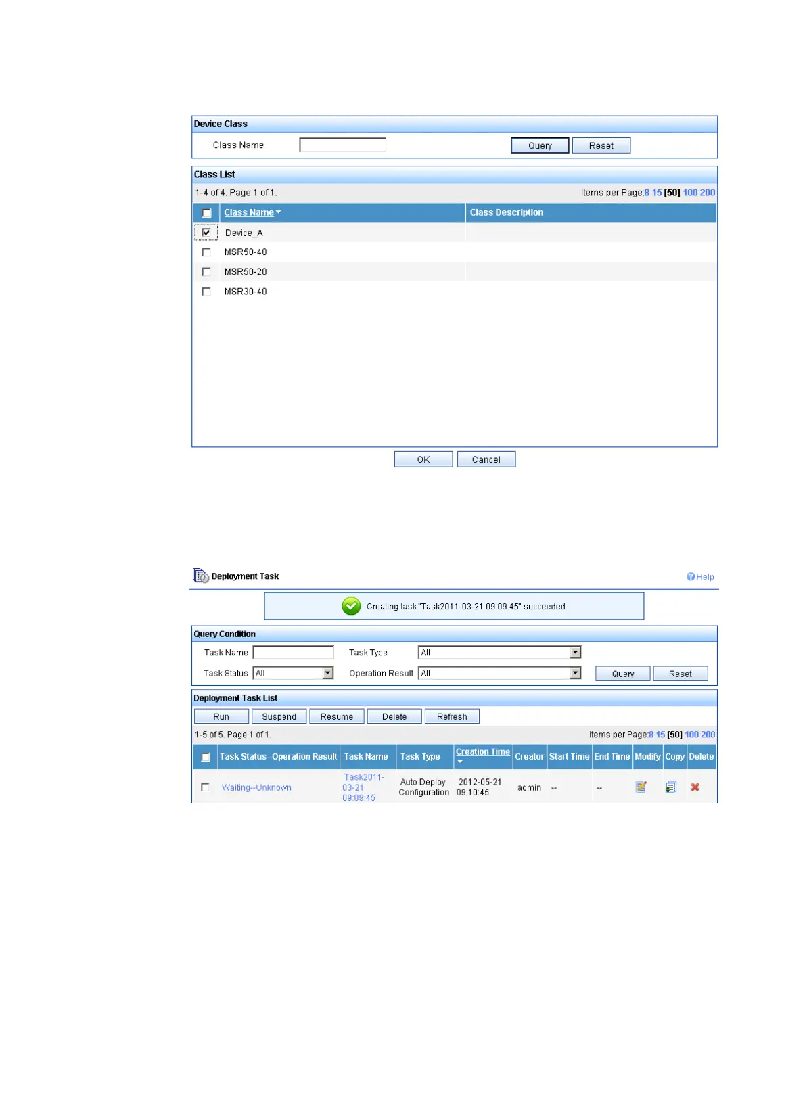This screenshot has width=805, height=1093.
Task: Click the Task Type column header
Action: (420, 757)
